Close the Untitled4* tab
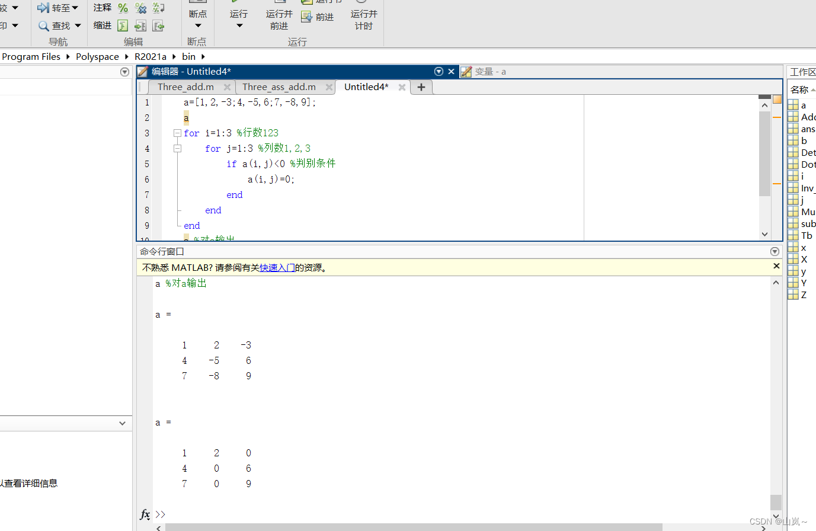 [402, 87]
